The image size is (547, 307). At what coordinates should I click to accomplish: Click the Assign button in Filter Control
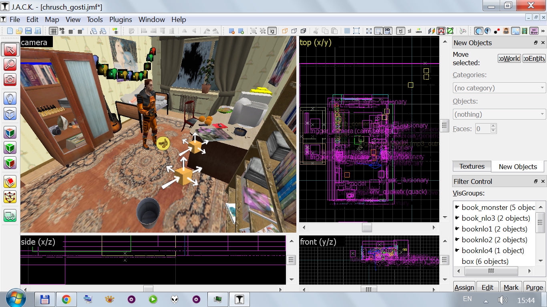coord(465,287)
